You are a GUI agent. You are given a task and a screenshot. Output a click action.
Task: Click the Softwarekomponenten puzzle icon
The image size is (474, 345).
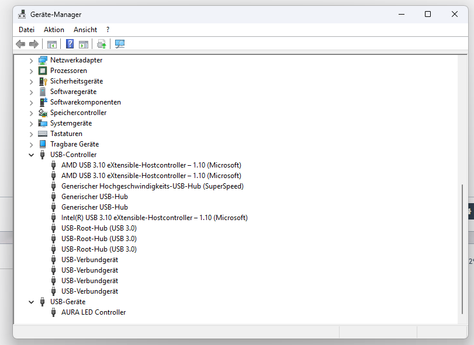(43, 102)
